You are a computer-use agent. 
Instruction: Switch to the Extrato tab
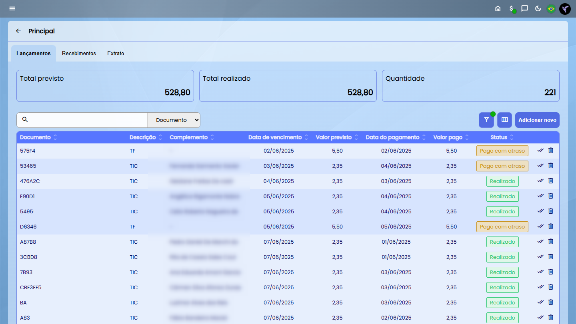(x=116, y=53)
